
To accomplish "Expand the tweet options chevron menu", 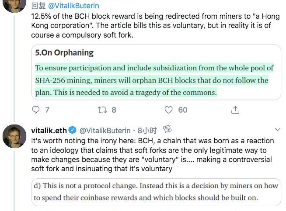I will (277, 130).
